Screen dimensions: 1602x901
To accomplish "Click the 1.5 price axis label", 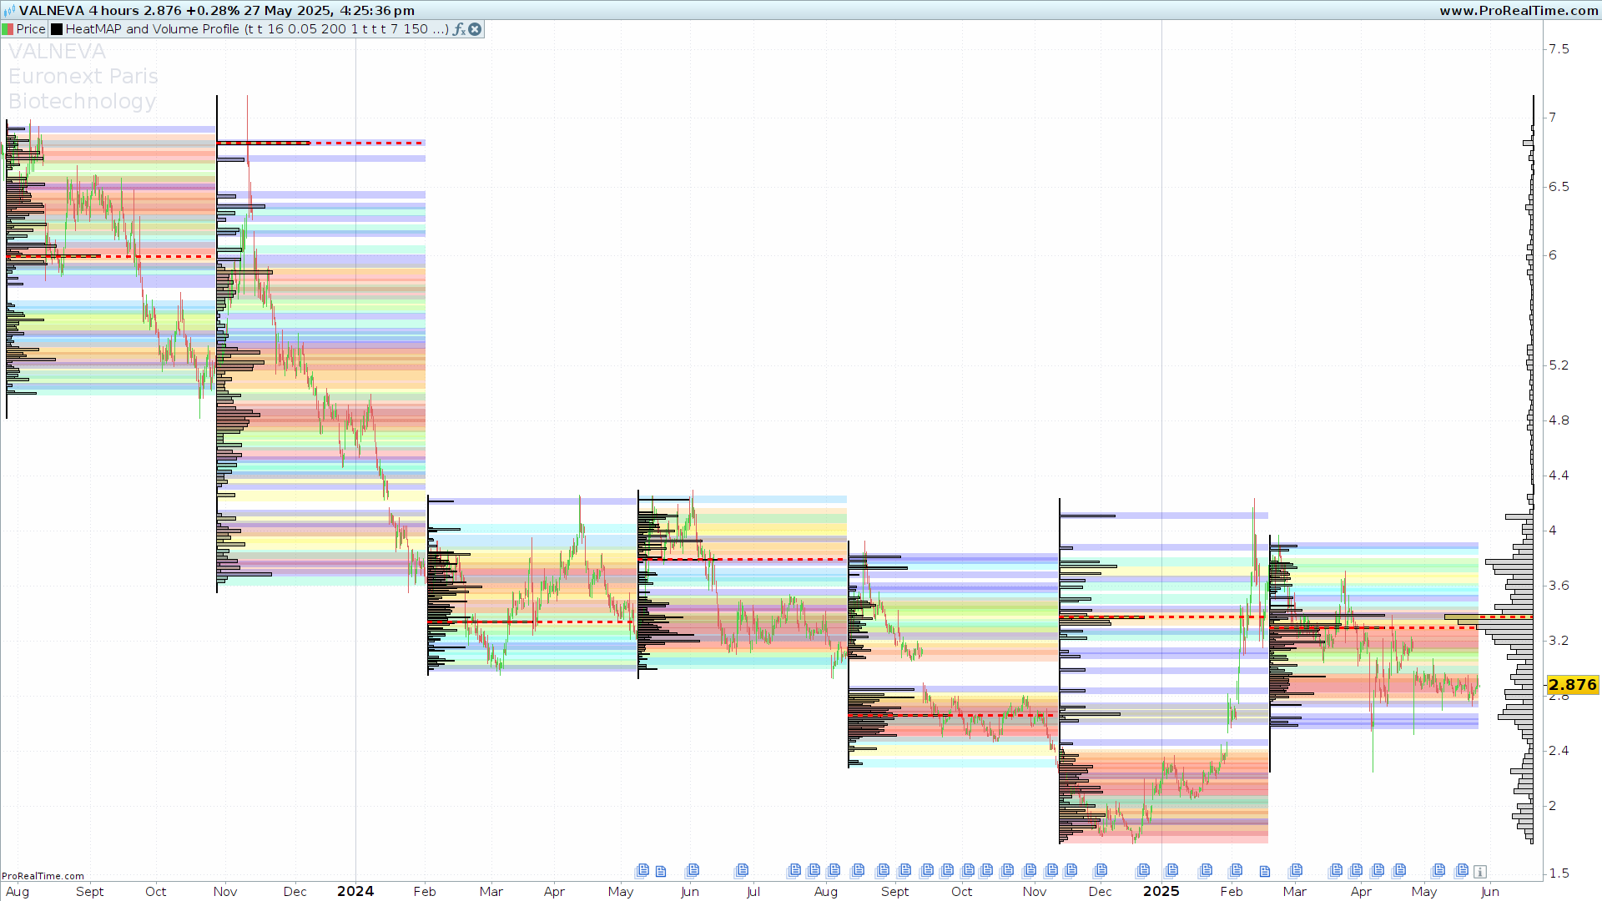I will click(x=1559, y=873).
